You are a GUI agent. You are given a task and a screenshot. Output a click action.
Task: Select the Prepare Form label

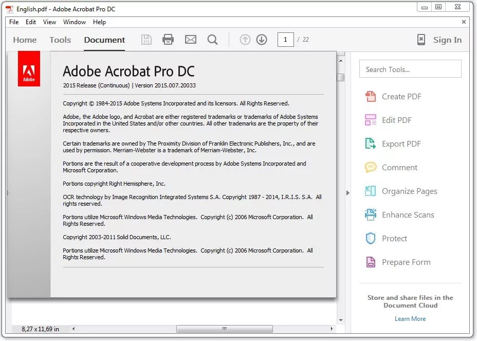[406, 262]
